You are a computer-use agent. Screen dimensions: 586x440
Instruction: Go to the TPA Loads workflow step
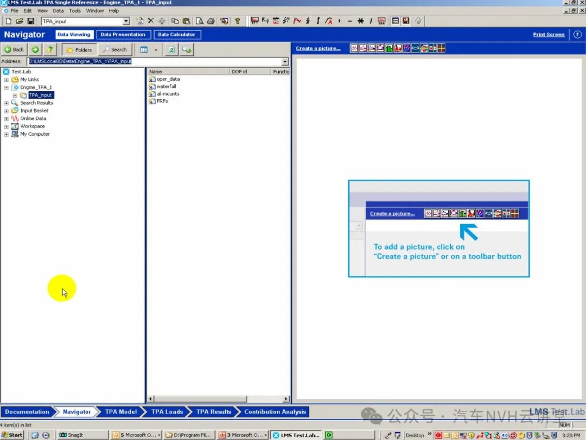167,412
